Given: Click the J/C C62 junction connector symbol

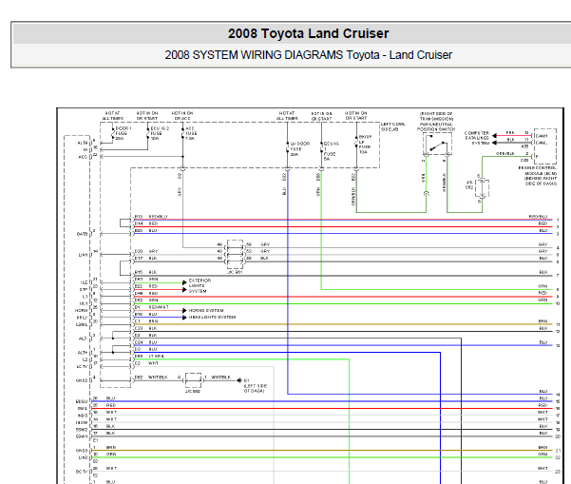Looking at the screenshot, I should point(482,188).
